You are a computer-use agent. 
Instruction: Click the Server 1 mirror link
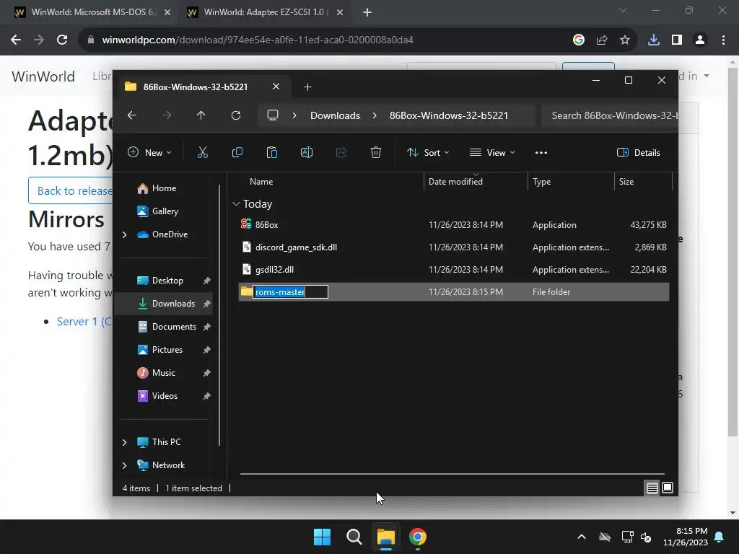[x=84, y=321]
